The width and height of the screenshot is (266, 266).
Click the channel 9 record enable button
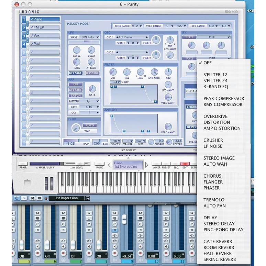[115, 254]
